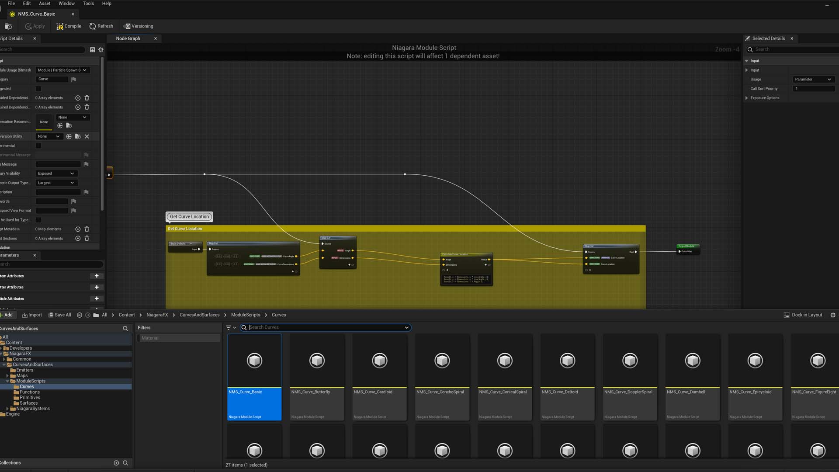
Task: Add a new Particle Attributes parameter
Action: [x=97, y=299]
